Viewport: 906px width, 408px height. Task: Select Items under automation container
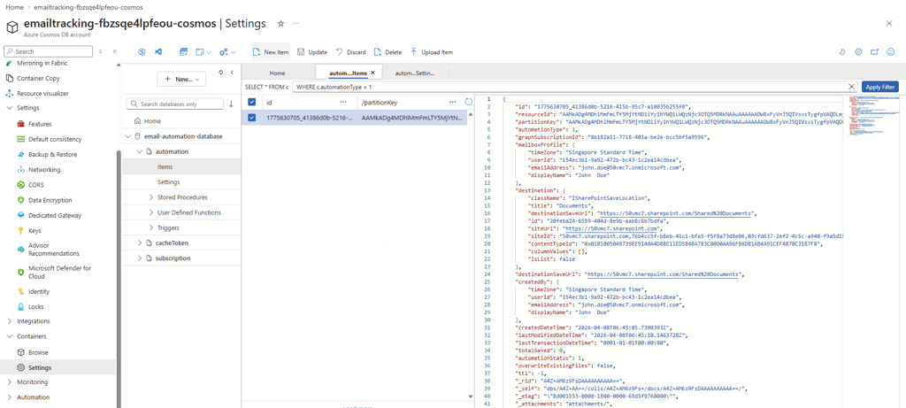point(181,166)
